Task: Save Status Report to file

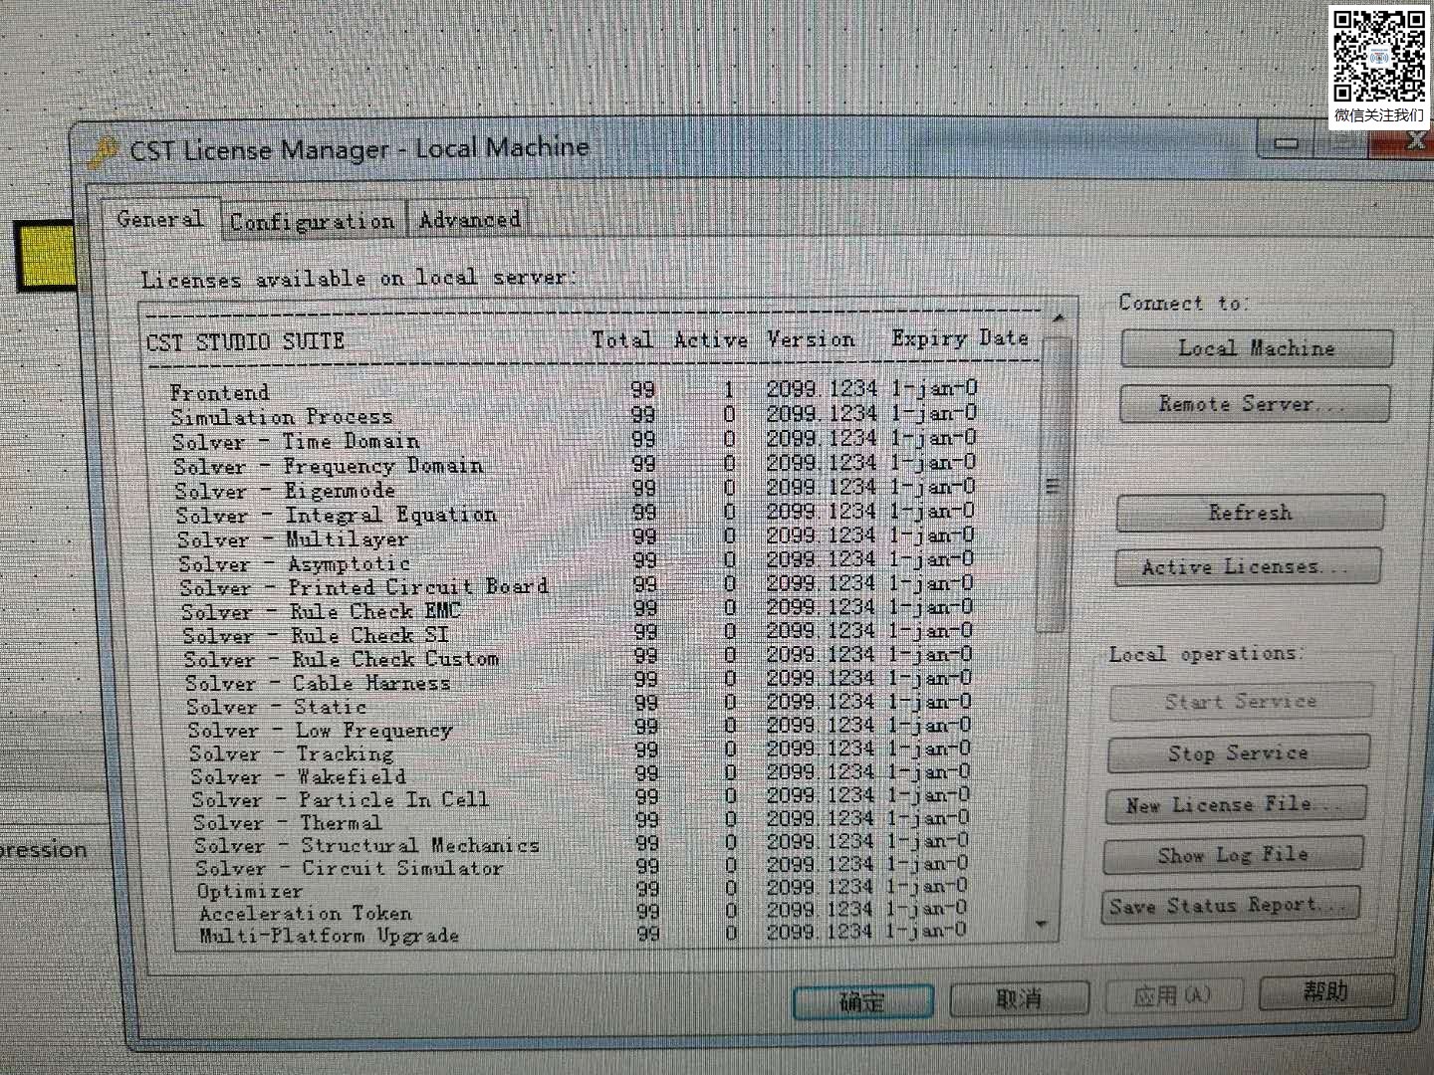Action: click(x=1230, y=906)
